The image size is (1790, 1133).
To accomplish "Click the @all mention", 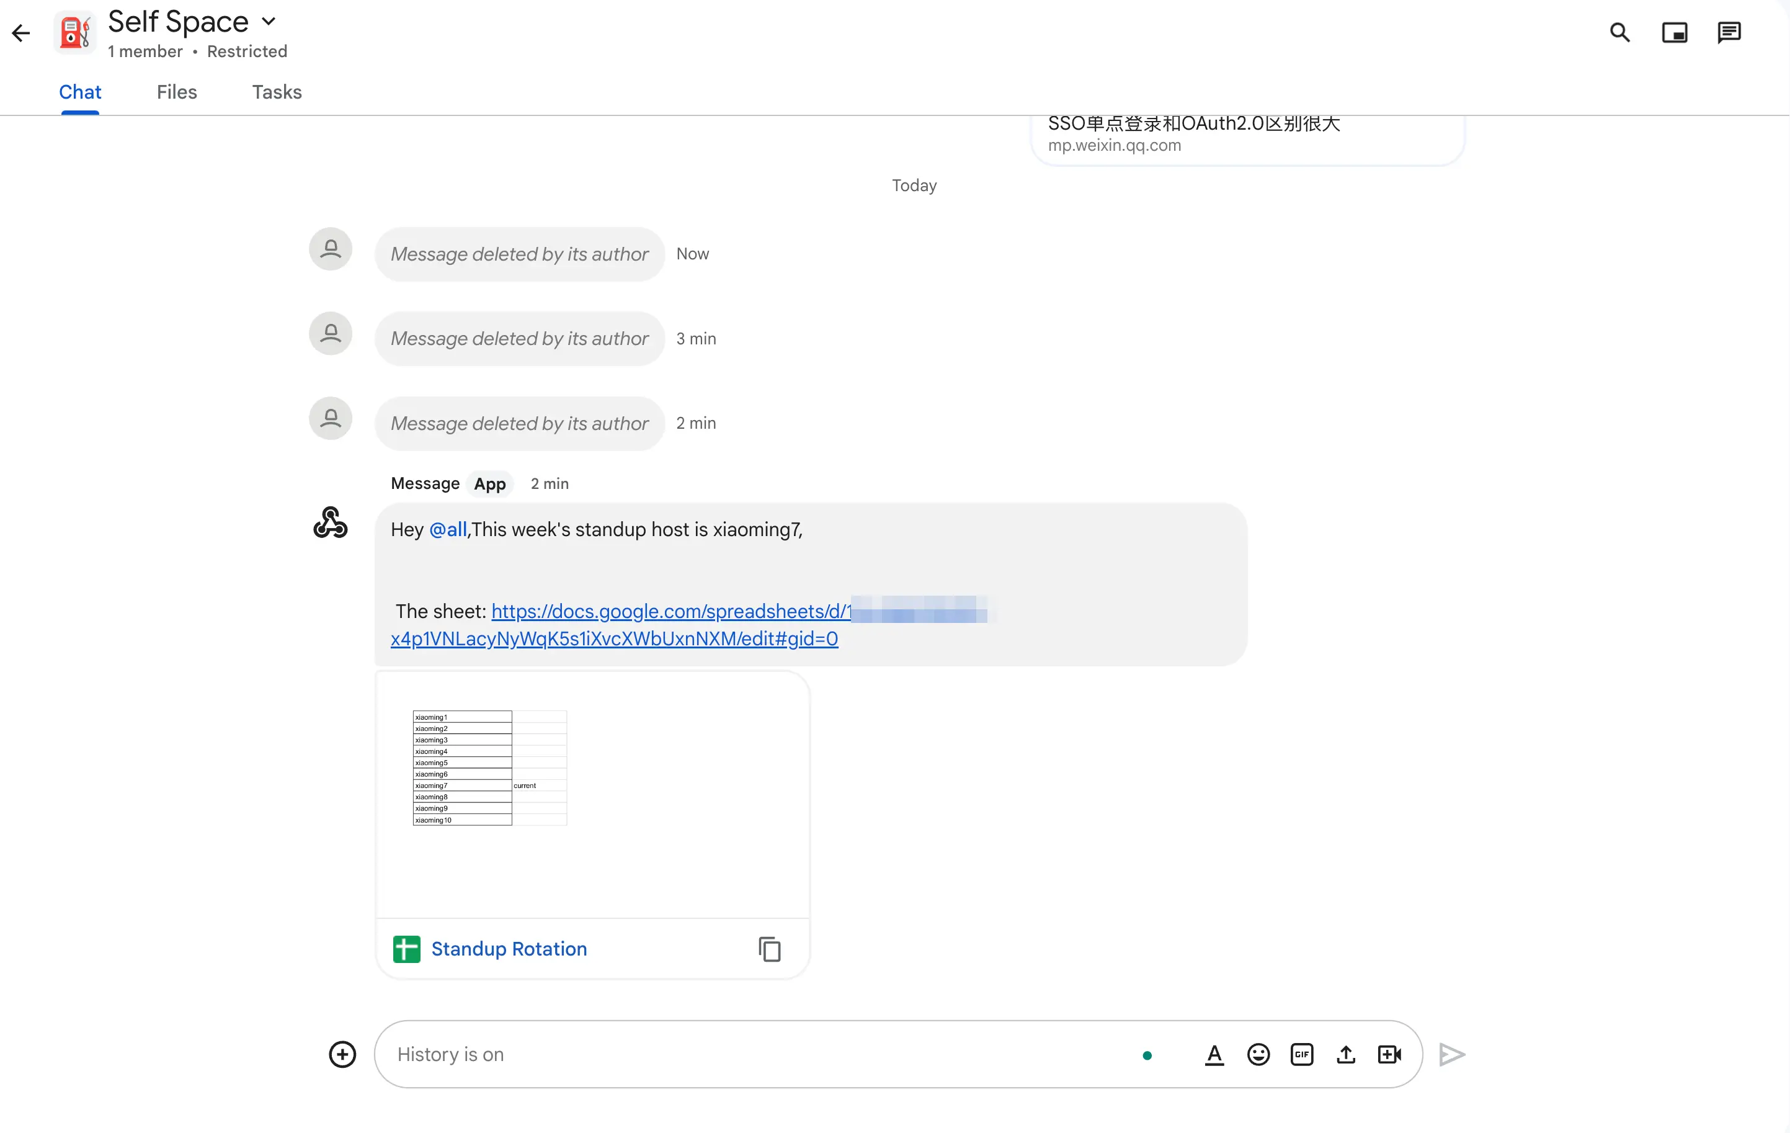I will (448, 529).
